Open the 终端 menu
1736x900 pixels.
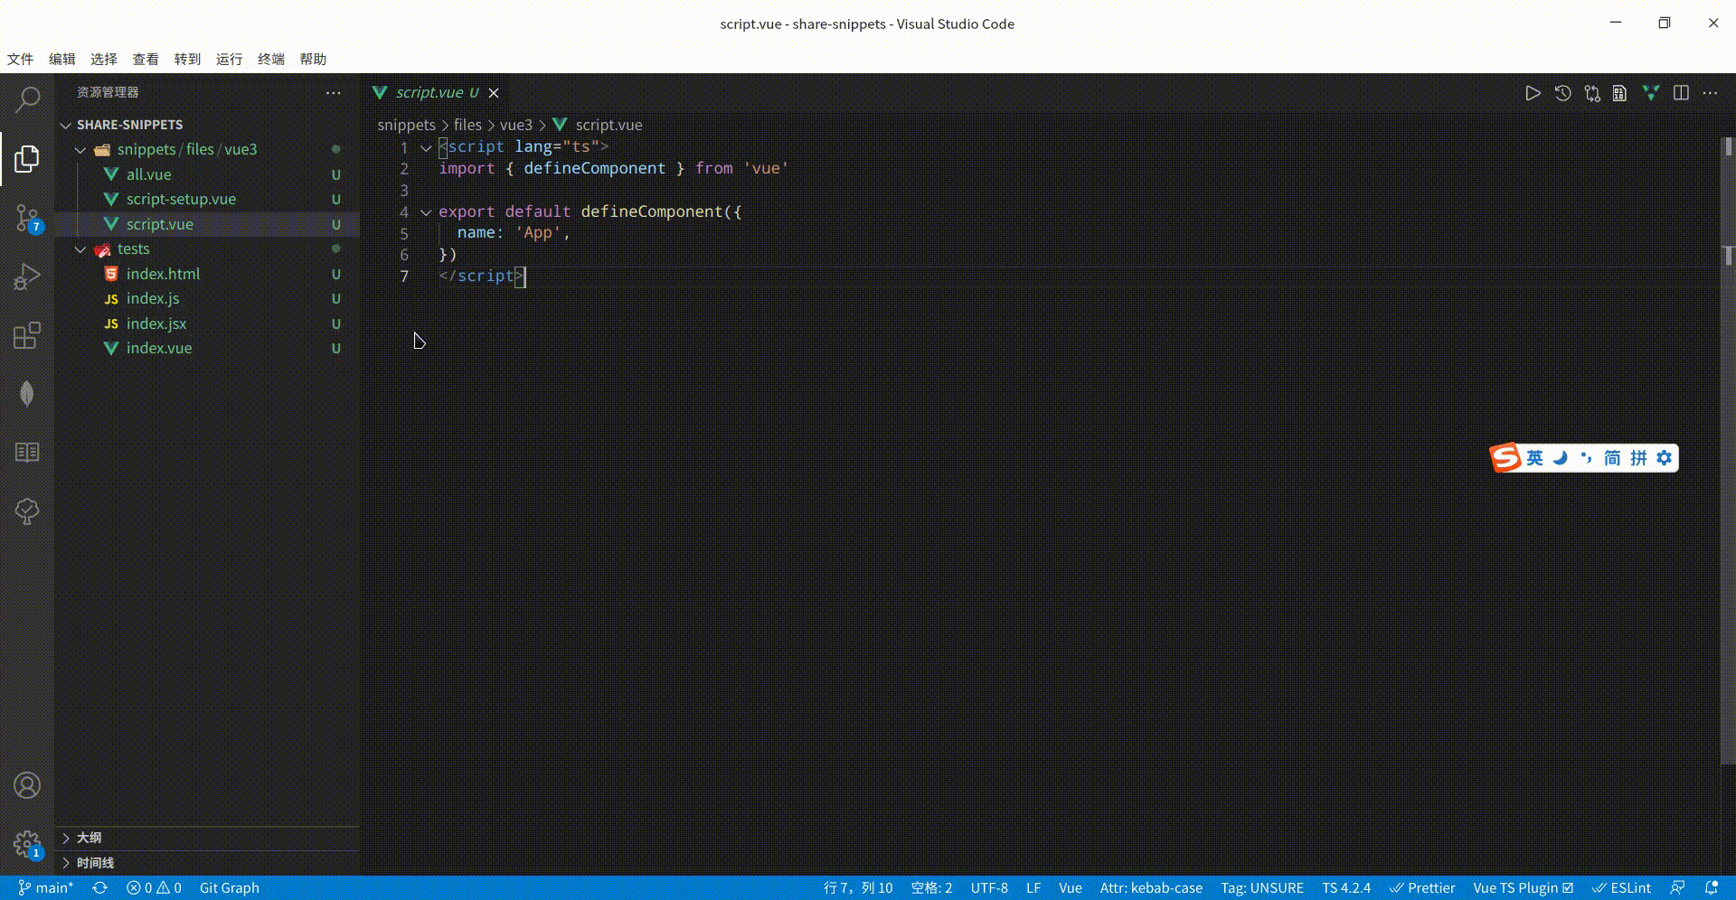point(271,59)
